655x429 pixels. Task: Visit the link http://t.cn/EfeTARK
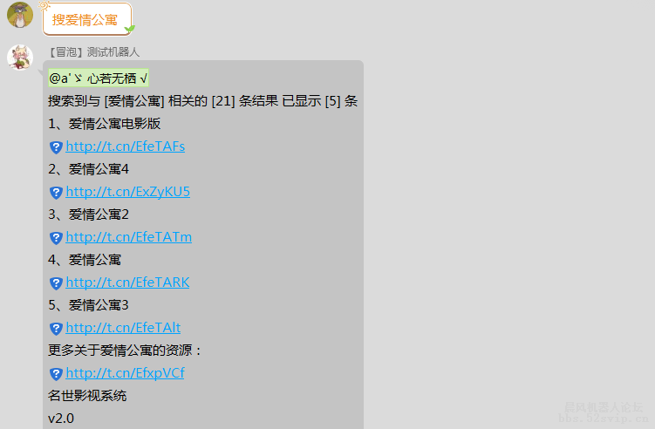click(127, 283)
